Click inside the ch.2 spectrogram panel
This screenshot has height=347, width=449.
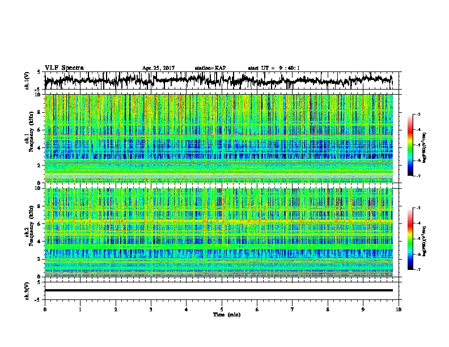coord(219,232)
